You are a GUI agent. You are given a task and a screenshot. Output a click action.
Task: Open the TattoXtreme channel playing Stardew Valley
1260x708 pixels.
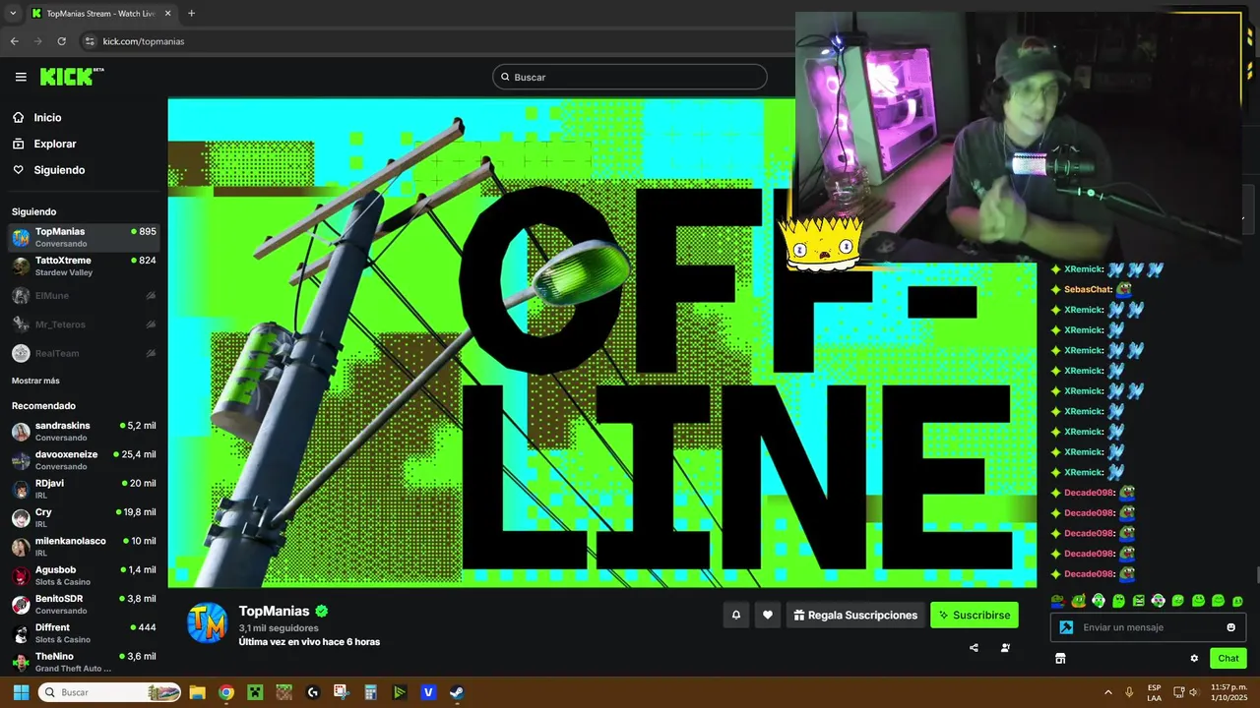(84, 266)
